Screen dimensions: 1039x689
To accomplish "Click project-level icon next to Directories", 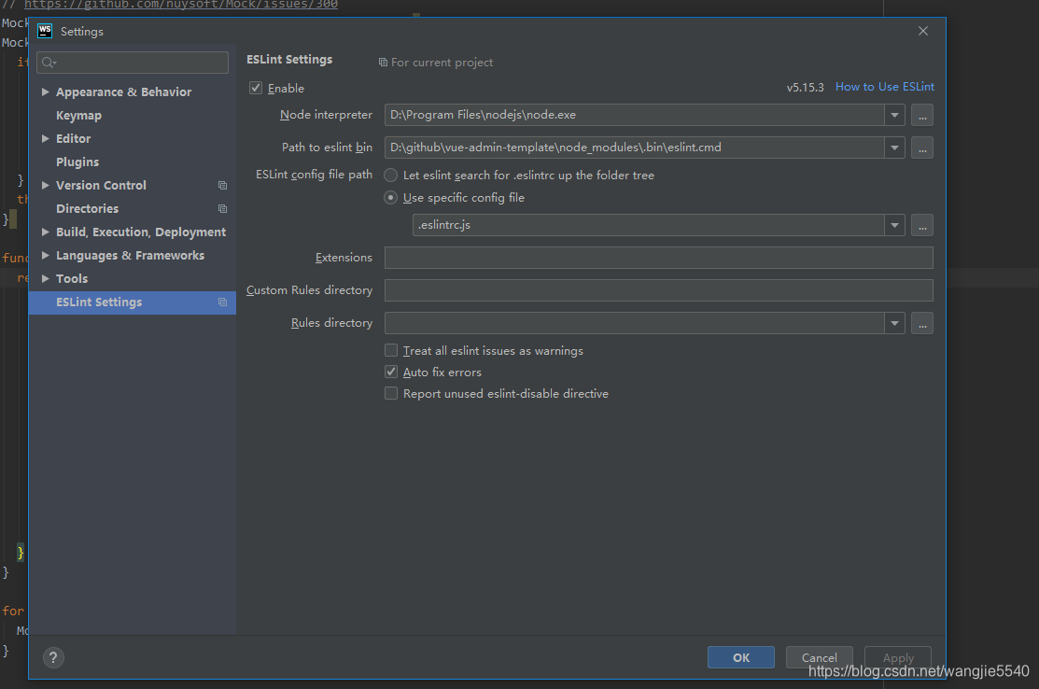I will pos(222,209).
